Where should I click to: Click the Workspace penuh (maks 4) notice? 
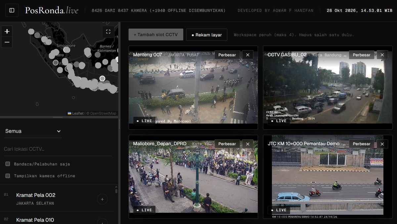pos(294,35)
